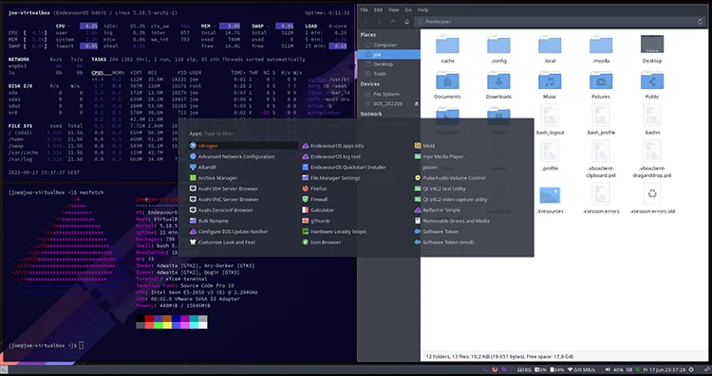Open Avahi SSH Server Browser
712x376 pixels.
[x=223, y=188]
